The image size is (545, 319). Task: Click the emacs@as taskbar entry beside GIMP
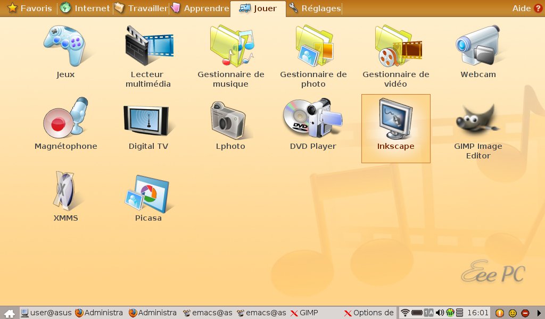click(261, 313)
